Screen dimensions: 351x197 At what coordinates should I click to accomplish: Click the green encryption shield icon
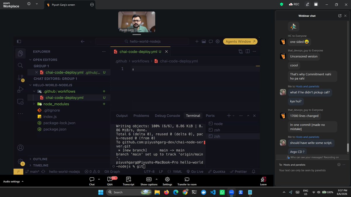pyautogui.click(x=282, y=4)
